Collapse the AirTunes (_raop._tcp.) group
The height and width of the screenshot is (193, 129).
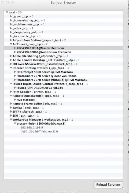pyautogui.click(x=11, y=44)
